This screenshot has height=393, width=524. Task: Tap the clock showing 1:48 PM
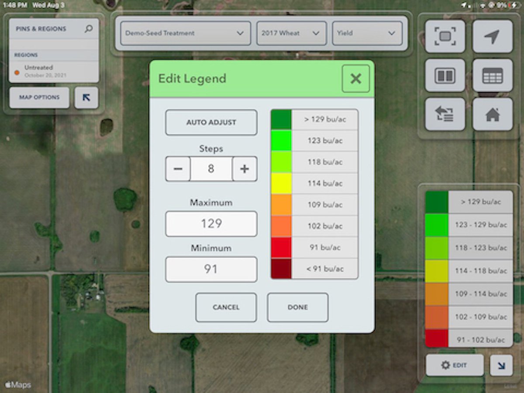tap(15, 5)
